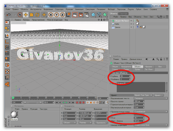This screenshot has height=131, width=173.
Task: Toggle X axis lock
Action: pyautogui.click(x=51, y=15)
